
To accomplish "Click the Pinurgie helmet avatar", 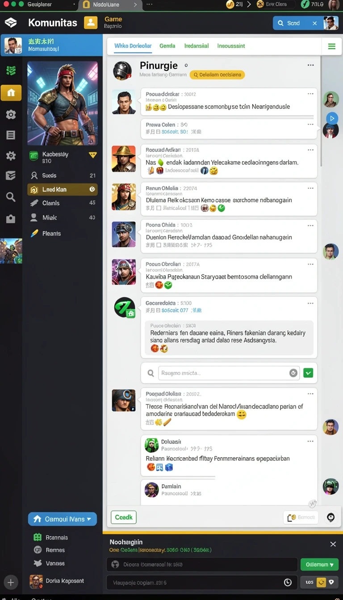I will point(122,71).
